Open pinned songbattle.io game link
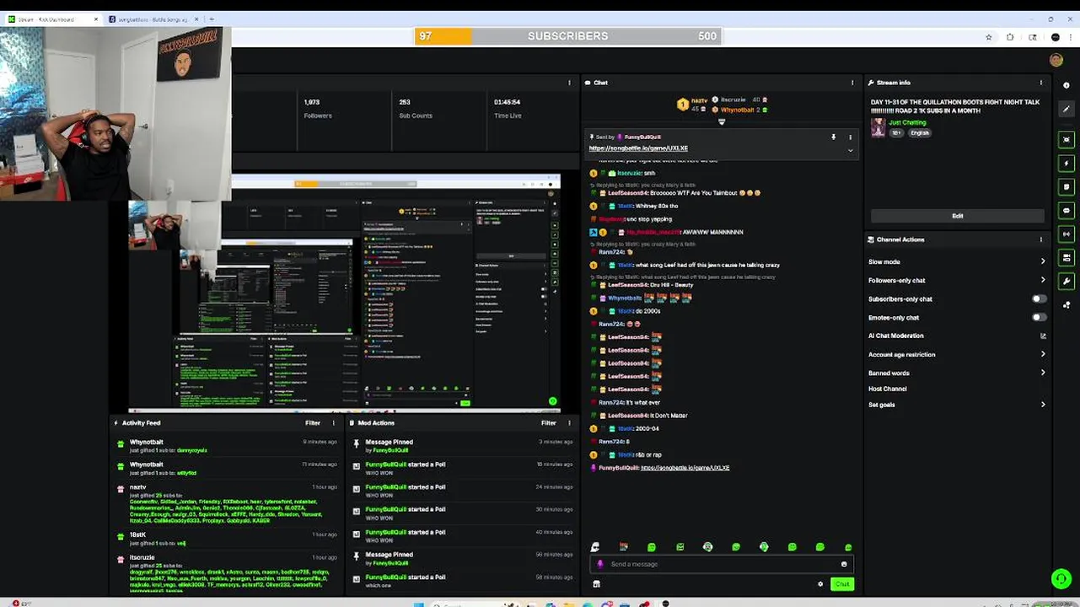This screenshot has height=607, width=1080. point(638,148)
